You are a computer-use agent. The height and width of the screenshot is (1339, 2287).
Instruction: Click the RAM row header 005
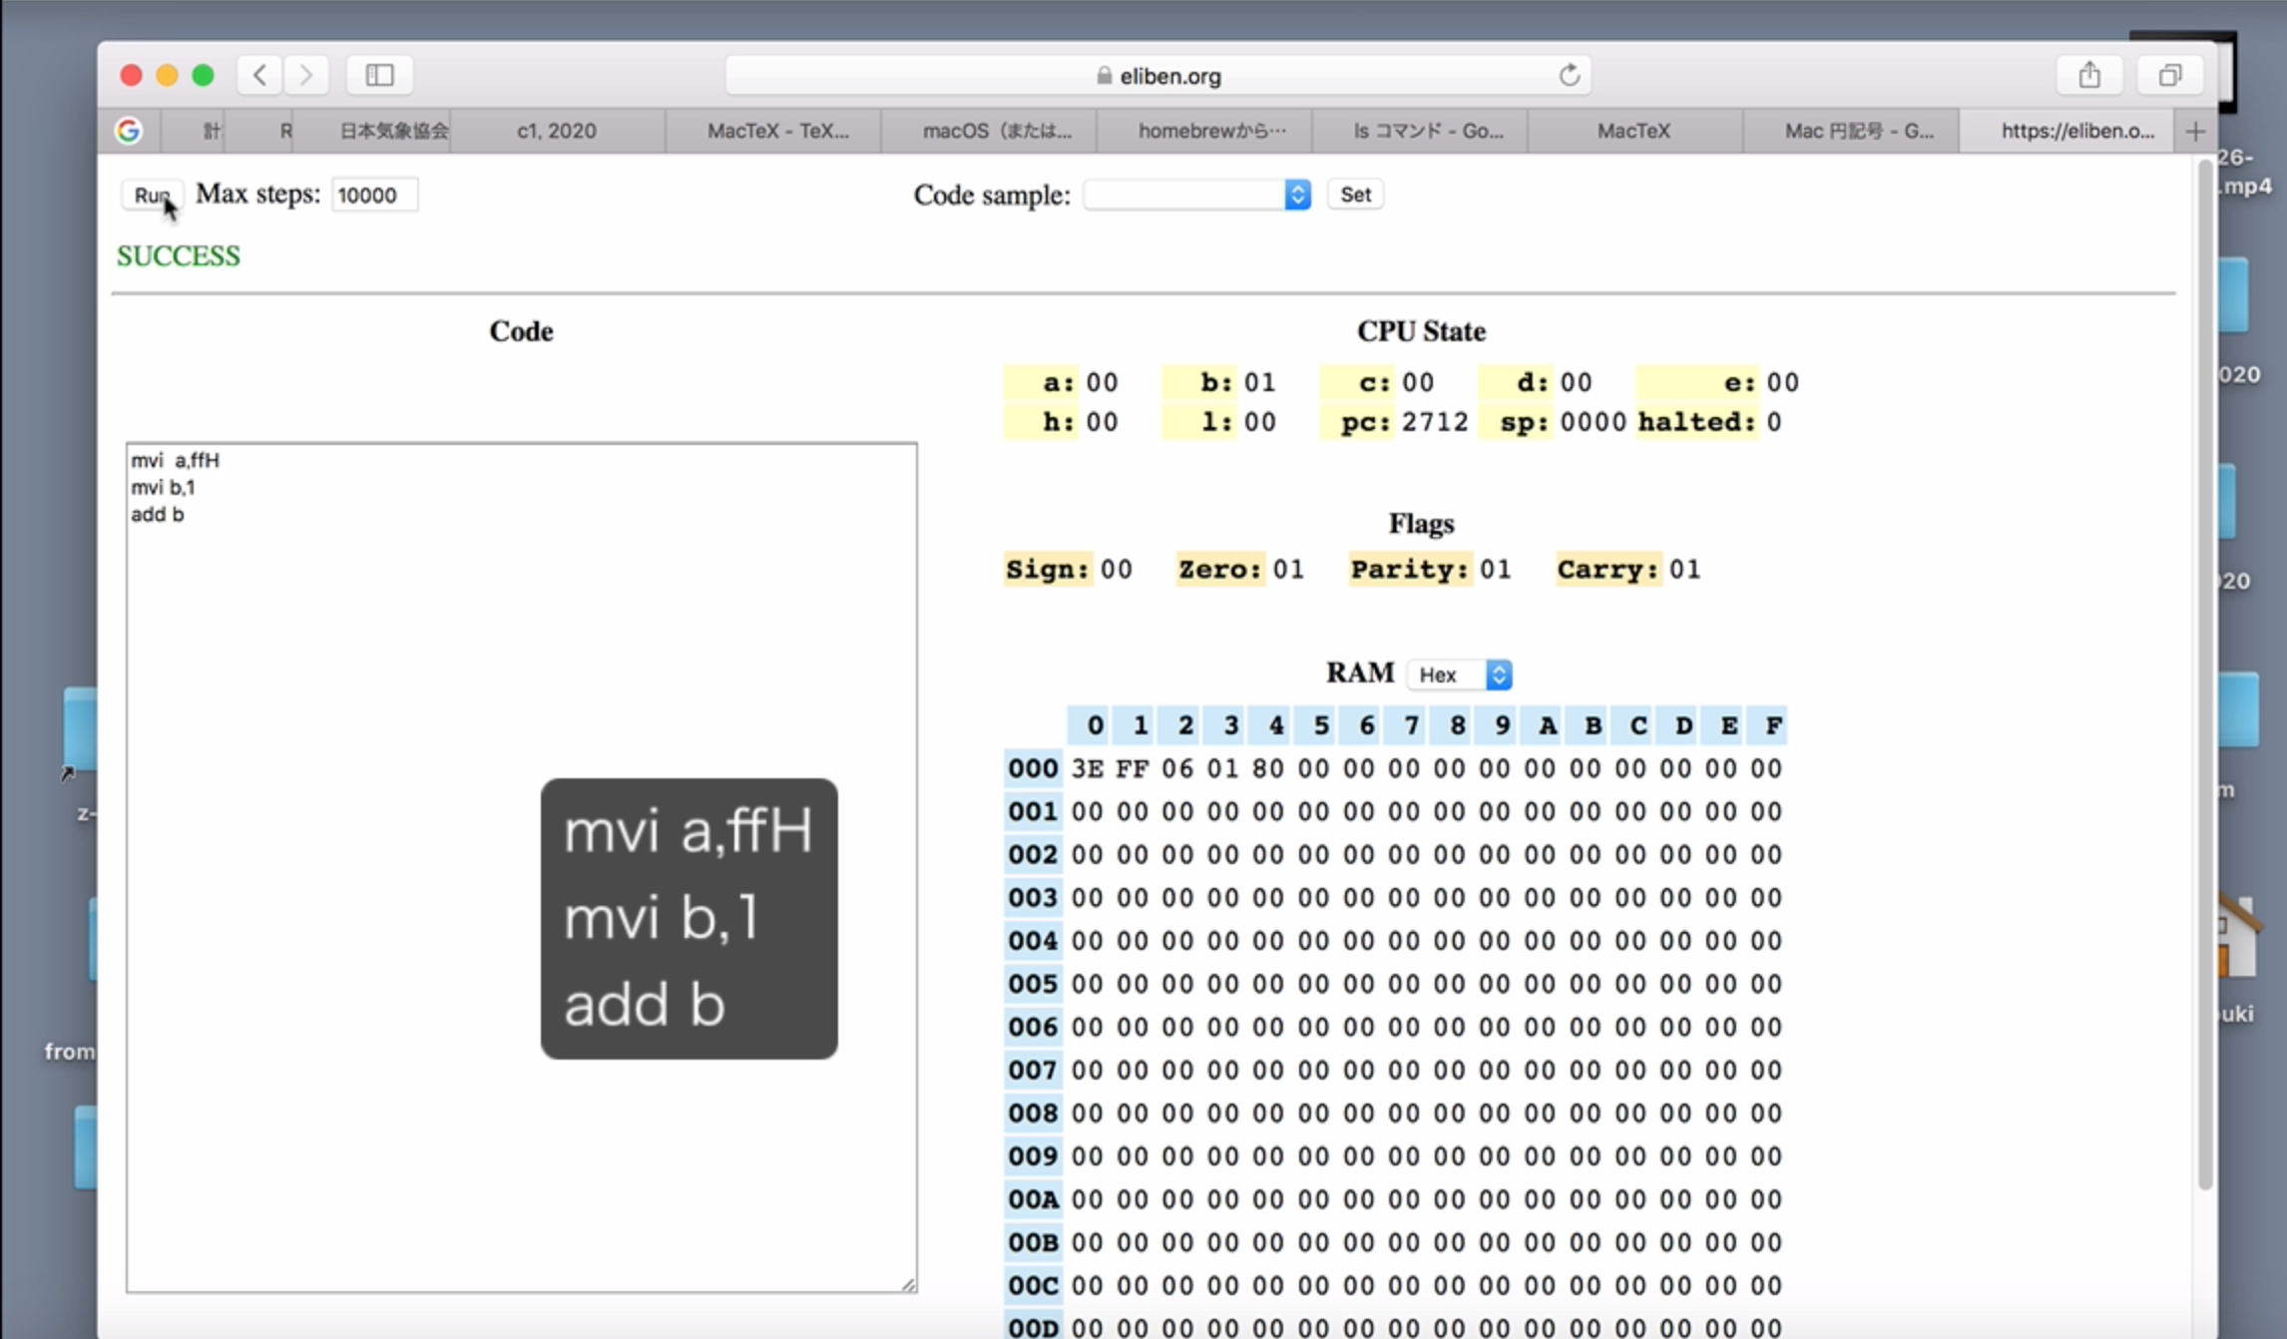[1033, 984]
